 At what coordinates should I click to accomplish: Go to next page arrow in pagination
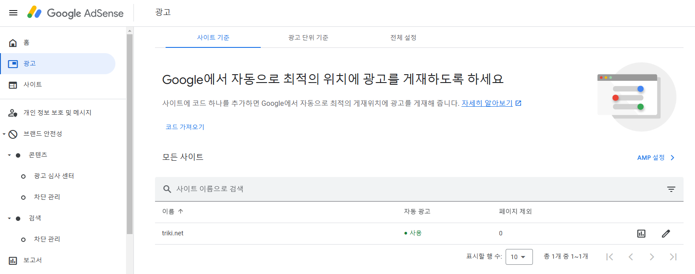tap(652, 257)
